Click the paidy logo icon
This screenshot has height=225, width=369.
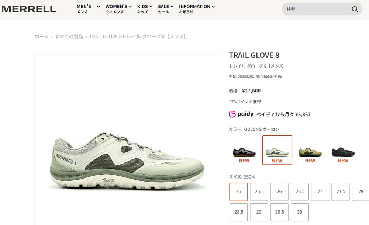pyautogui.click(x=232, y=114)
